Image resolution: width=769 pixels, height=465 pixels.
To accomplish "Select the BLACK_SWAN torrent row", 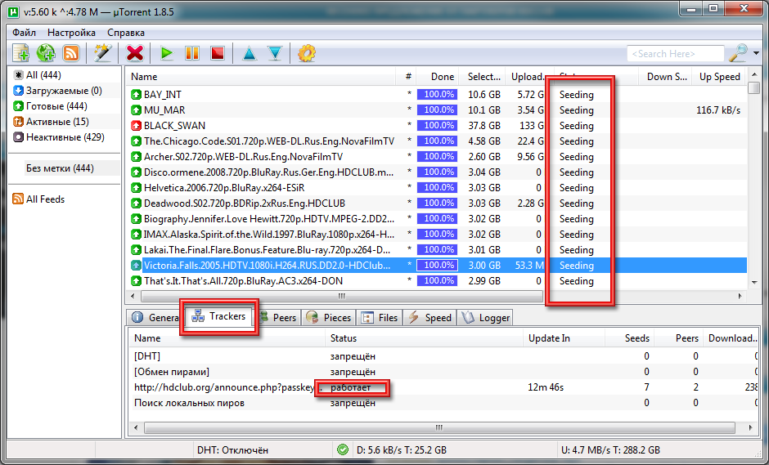I will pyautogui.click(x=437, y=125).
